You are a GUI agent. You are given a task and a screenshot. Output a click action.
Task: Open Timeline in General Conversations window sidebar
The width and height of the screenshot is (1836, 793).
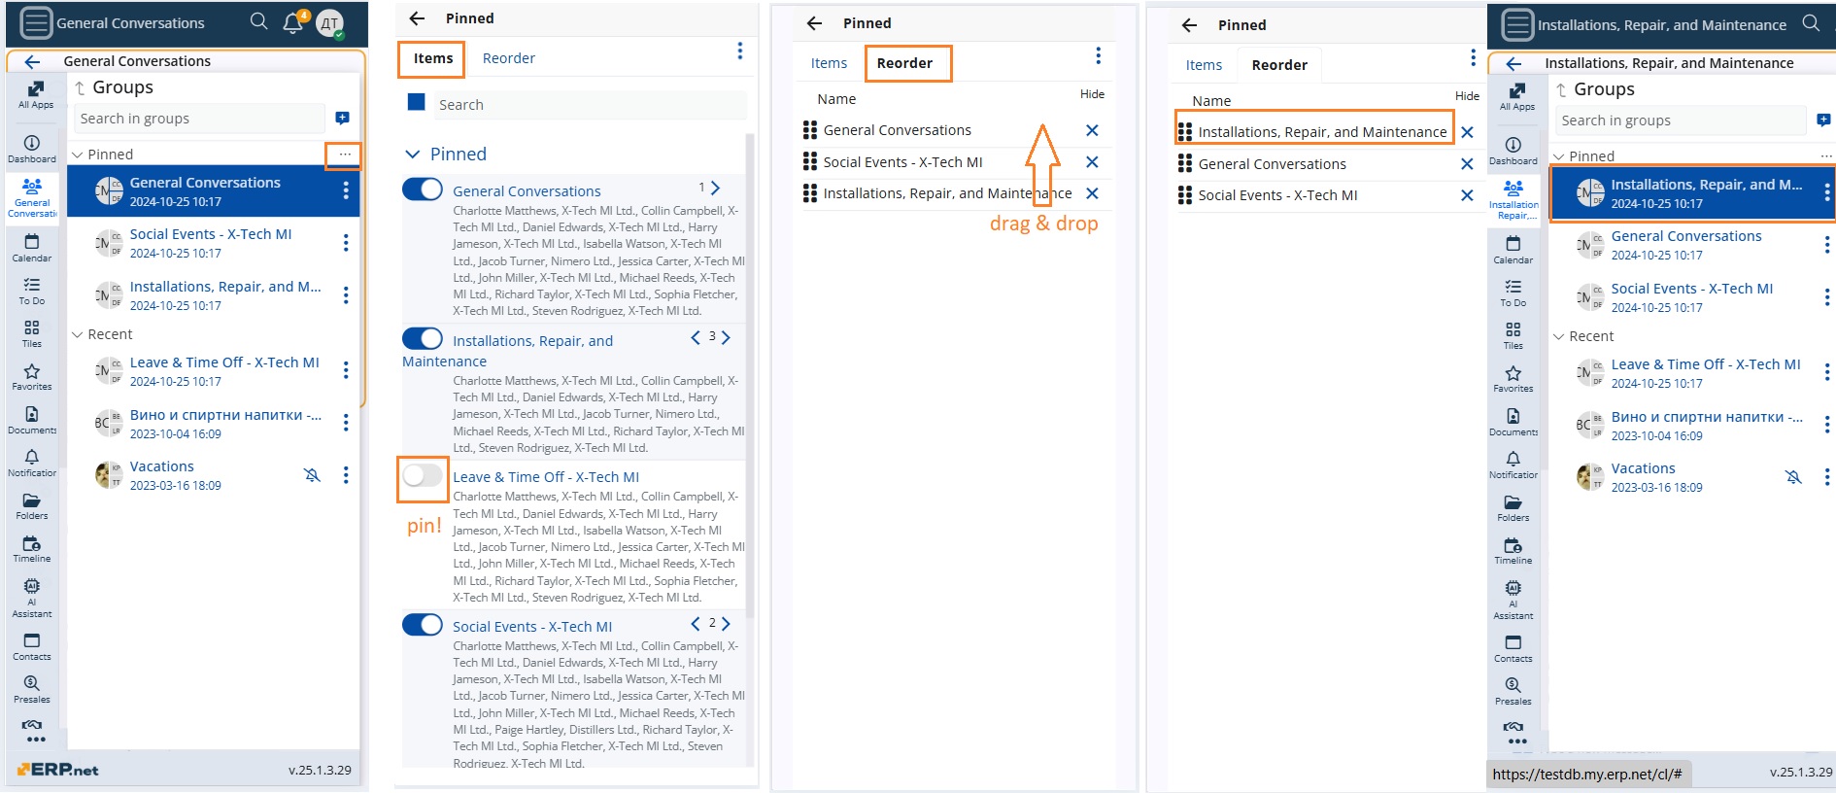[x=32, y=548]
